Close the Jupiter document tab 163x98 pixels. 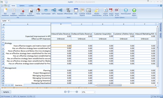pos(9,21)
